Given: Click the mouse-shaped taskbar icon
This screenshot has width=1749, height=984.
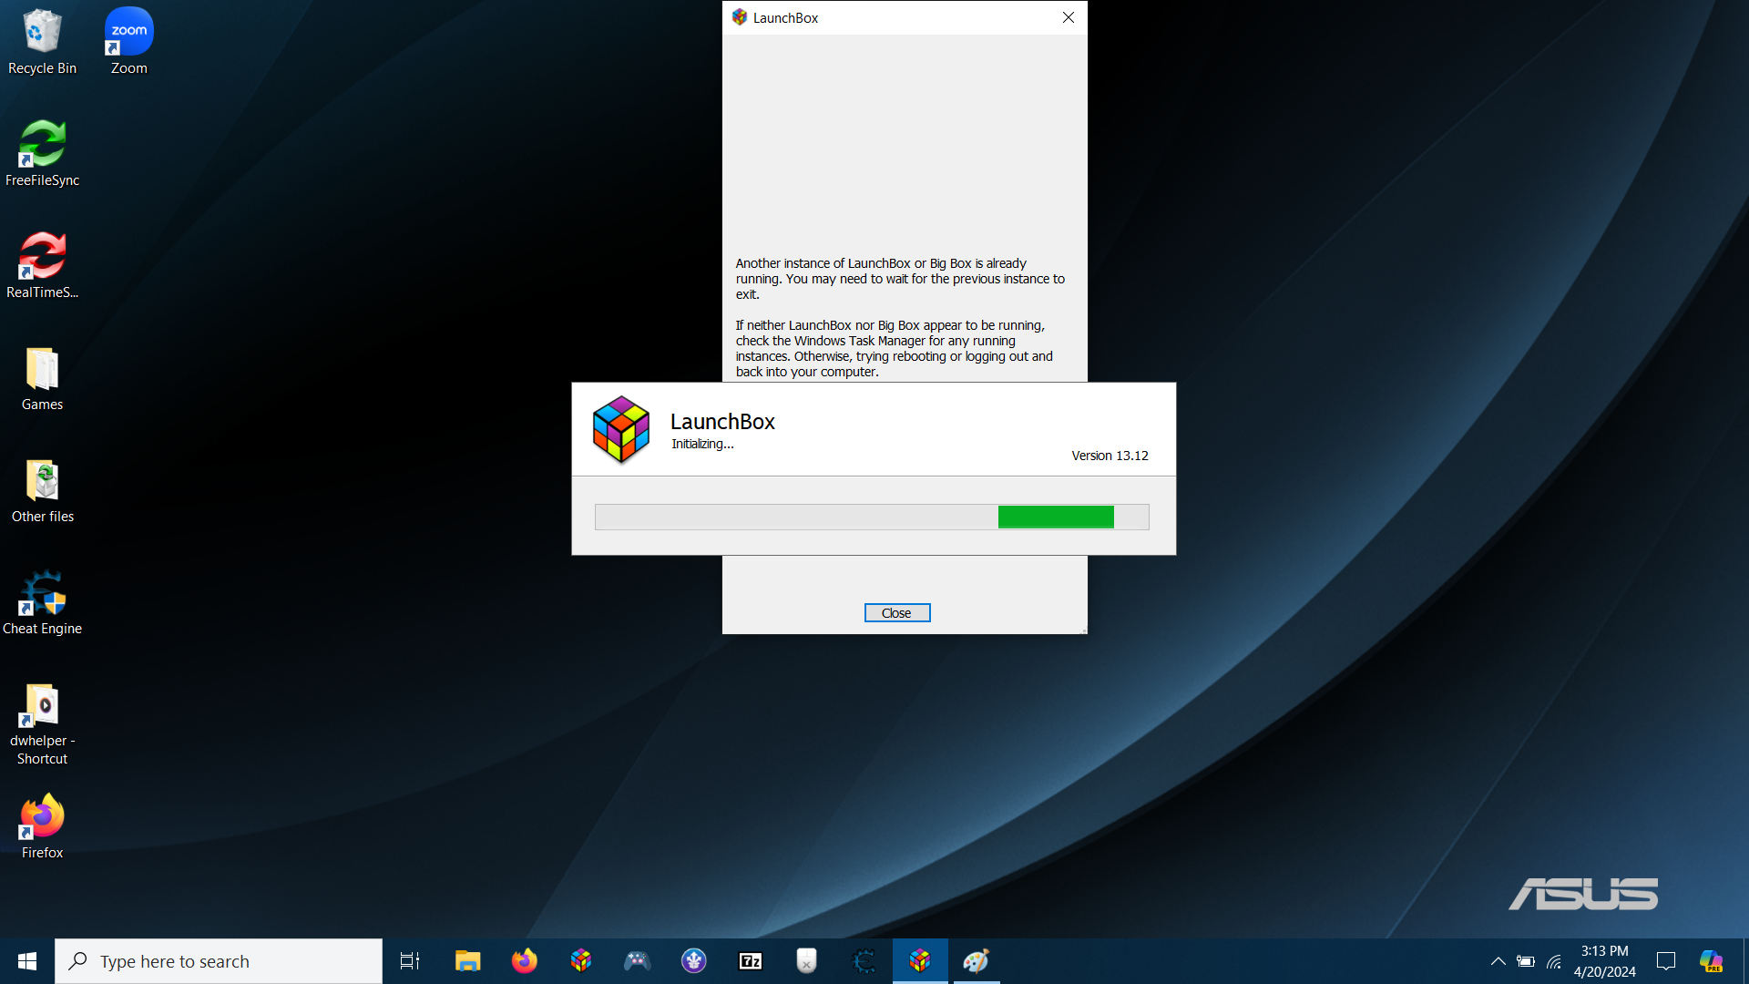Looking at the screenshot, I should coord(807,961).
